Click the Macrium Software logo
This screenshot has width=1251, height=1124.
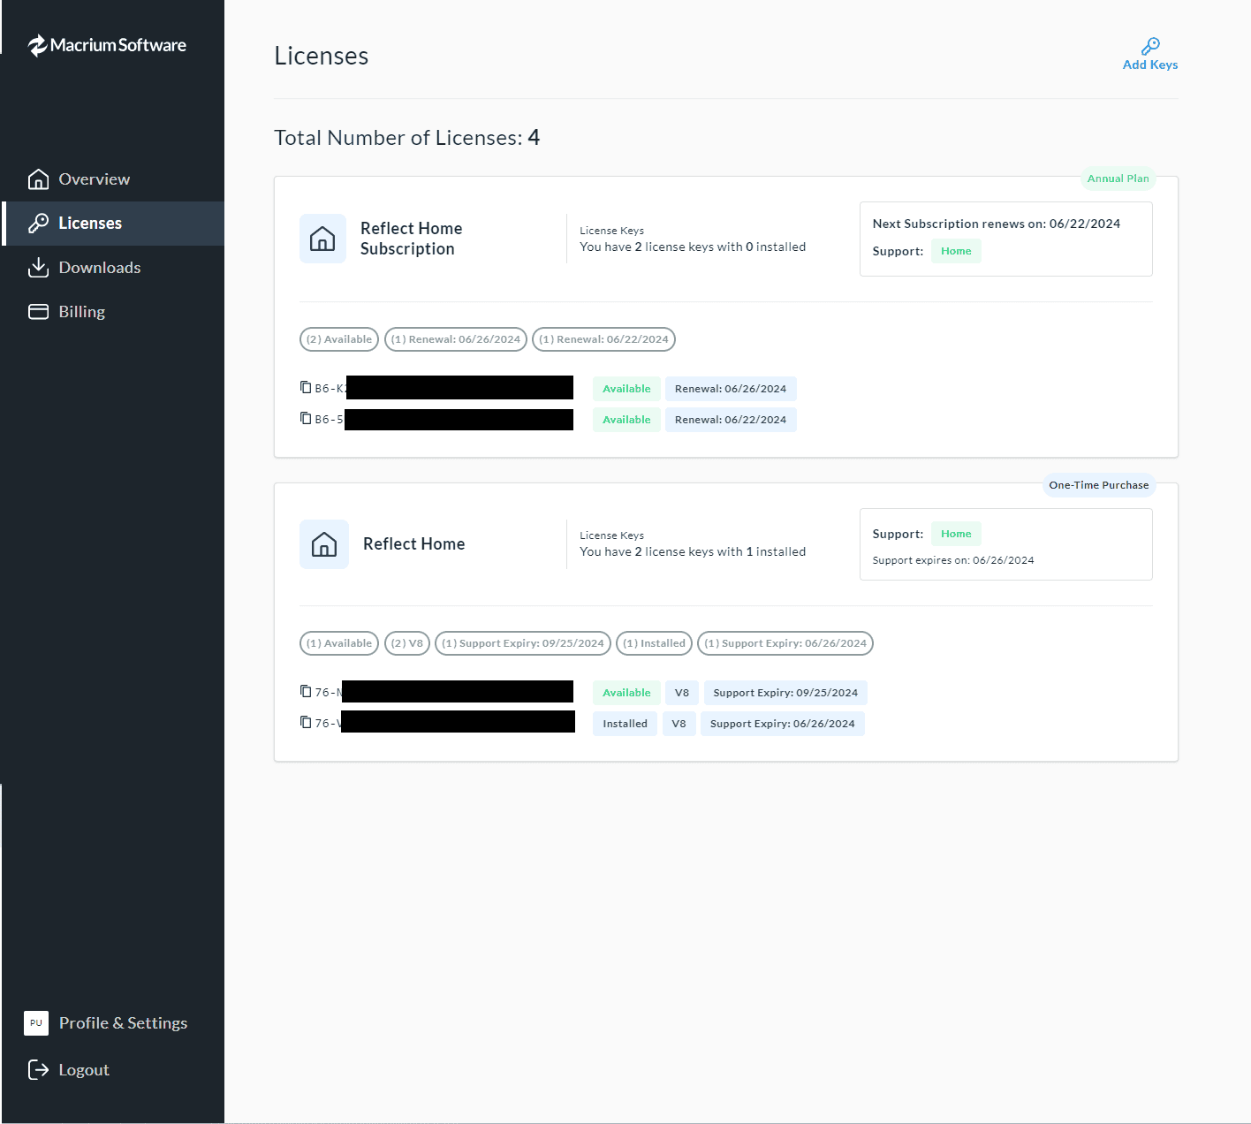click(x=107, y=45)
